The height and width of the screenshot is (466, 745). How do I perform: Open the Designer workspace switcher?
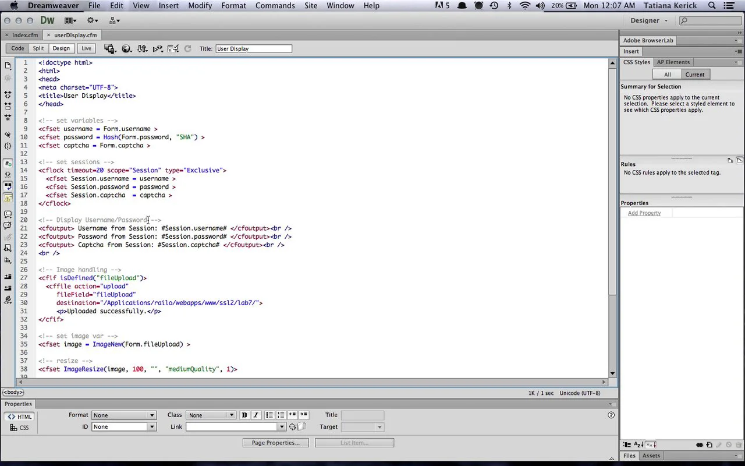pyautogui.click(x=649, y=20)
